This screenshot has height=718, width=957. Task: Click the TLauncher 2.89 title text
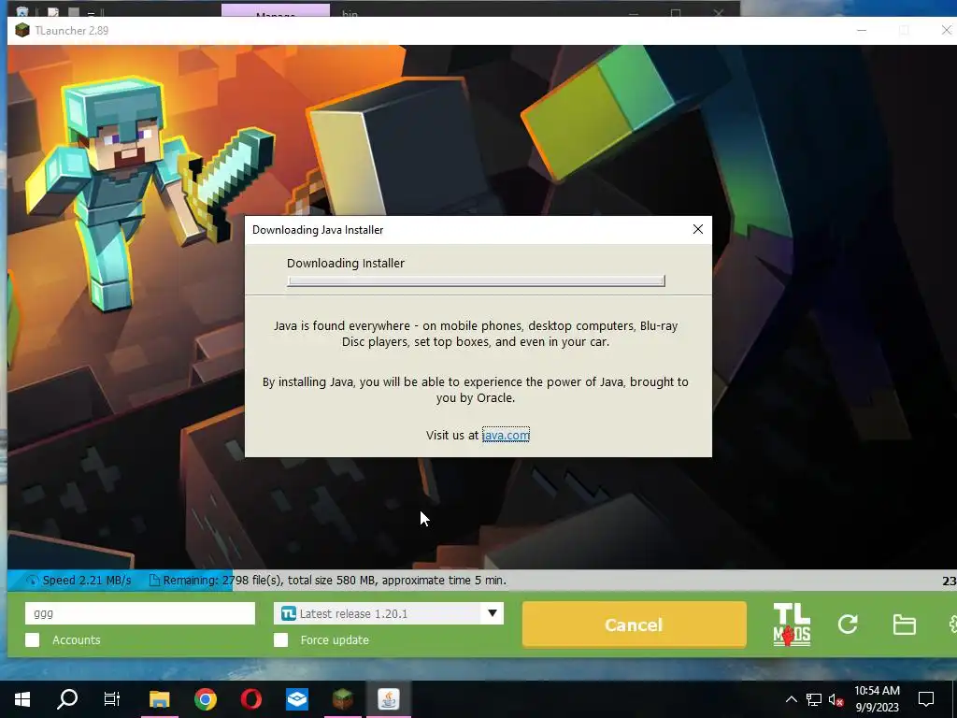[x=71, y=31]
